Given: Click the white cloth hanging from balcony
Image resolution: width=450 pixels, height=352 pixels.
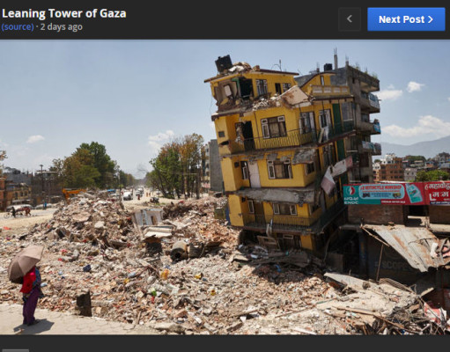Looking at the screenshot, I should coord(333,174).
